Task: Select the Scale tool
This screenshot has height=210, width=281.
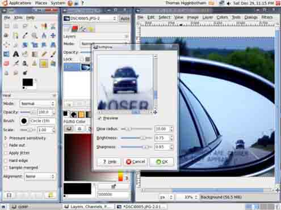Action: pyautogui.click(x=35, y=45)
